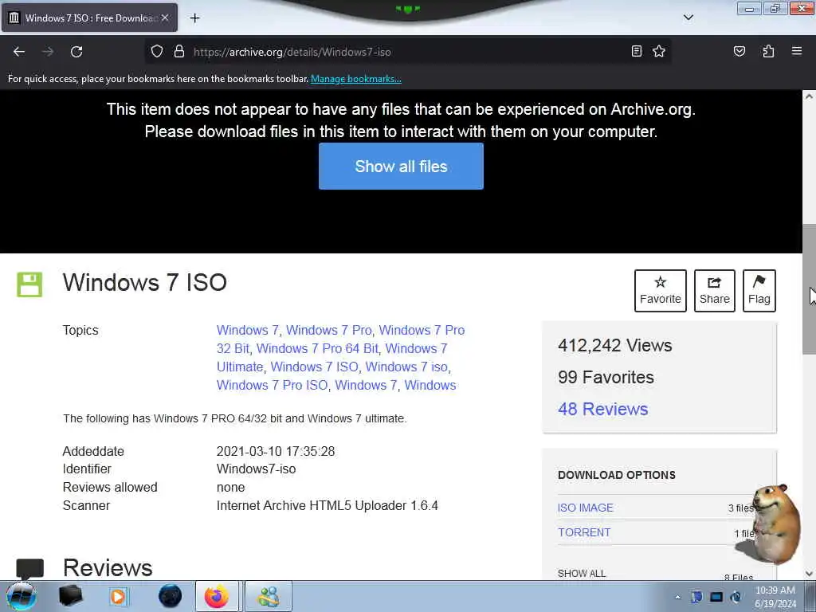
Task: Open the Messenger people taskbar icon
Action: click(x=269, y=596)
